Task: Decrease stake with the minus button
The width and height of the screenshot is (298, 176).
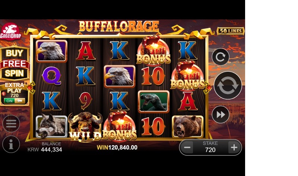Action: 187,147
